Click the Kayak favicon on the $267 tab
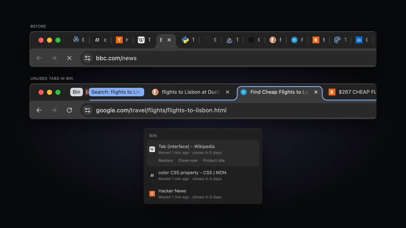The width and height of the screenshot is (406, 228). pyautogui.click(x=332, y=92)
